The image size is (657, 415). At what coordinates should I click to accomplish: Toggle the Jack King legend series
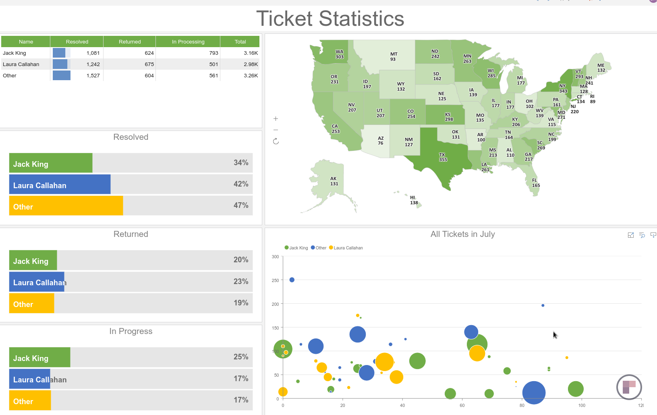coord(296,248)
